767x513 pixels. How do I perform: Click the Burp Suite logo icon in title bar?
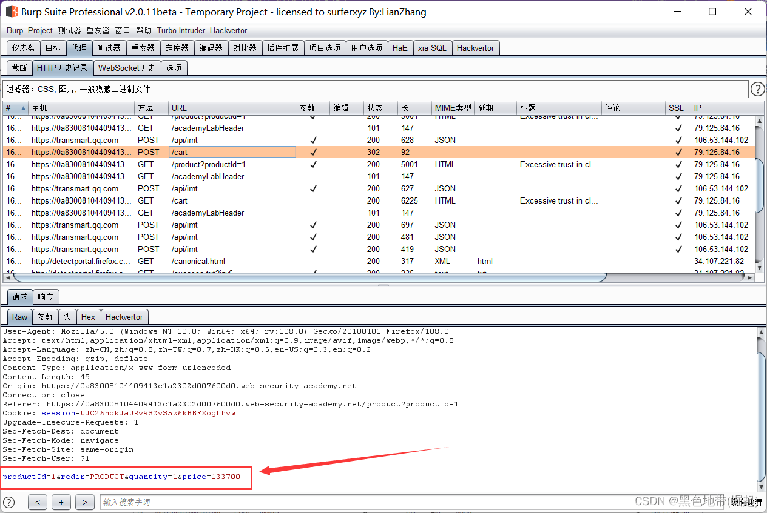click(x=12, y=12)
